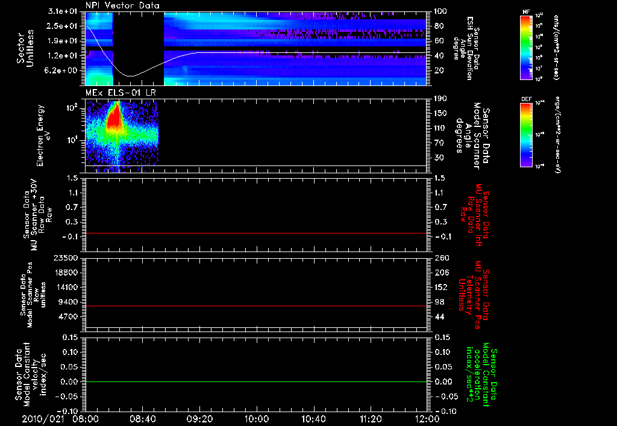
Task: Click the 23500 scanner position tick value
Action: (66, 258)
